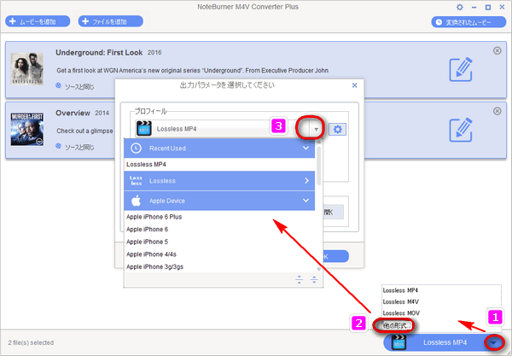Viewport: 512px width, 356px height.
Task: Click the partially hidden OK button in the dialog
Action: click(x=336, y=256)
